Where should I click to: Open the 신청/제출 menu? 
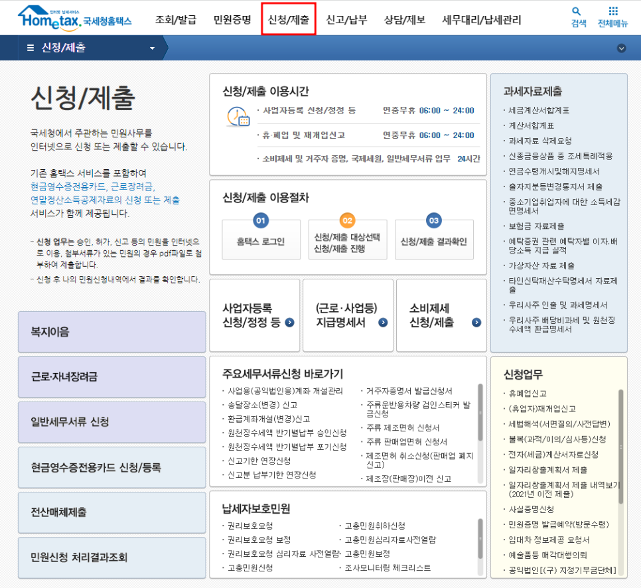(289, 20)
